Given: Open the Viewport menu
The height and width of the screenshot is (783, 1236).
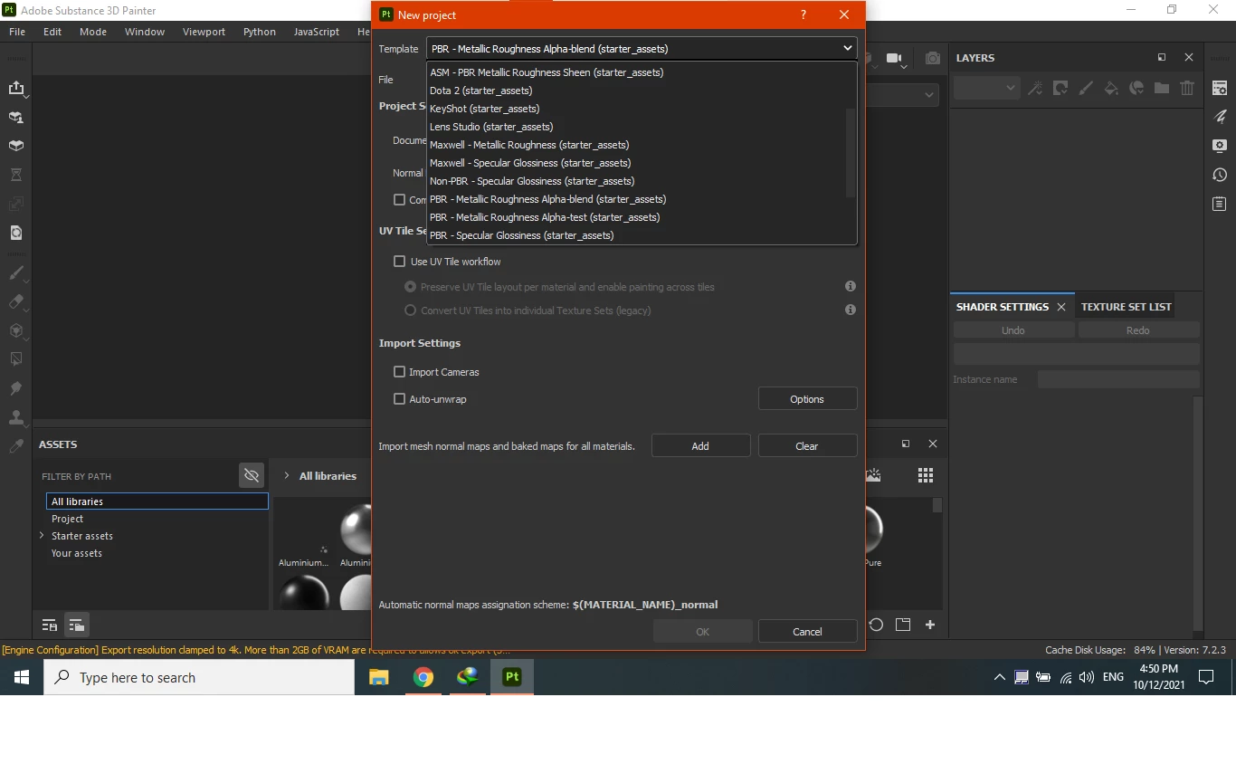Looking at the screenshot, I should pos(204,32).
